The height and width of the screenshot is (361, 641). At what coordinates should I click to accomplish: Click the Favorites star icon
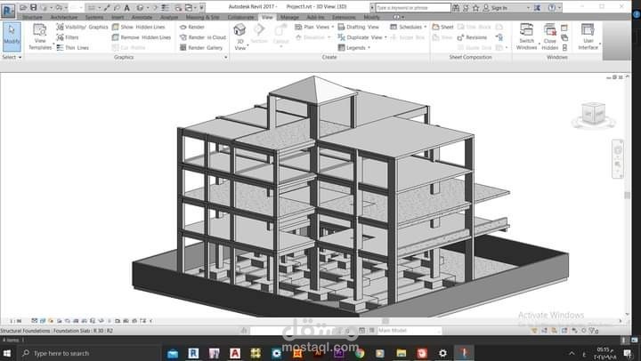coord(475,8)
